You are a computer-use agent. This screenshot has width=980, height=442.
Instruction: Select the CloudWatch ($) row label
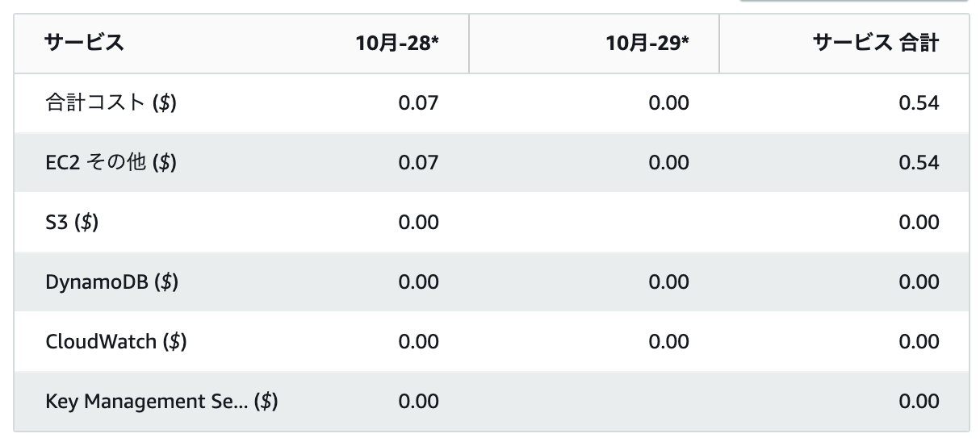pos(116,342)
